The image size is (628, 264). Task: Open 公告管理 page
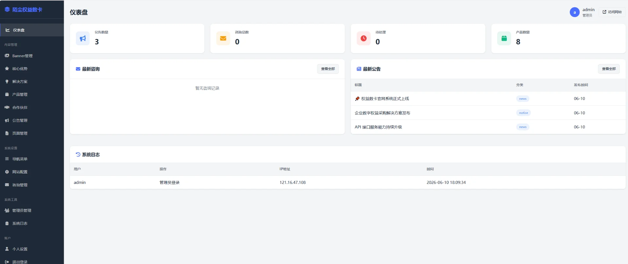[32, 120]
